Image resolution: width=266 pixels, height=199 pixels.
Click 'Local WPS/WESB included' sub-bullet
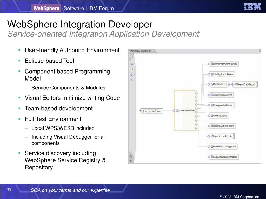click(x=63, y=128)
